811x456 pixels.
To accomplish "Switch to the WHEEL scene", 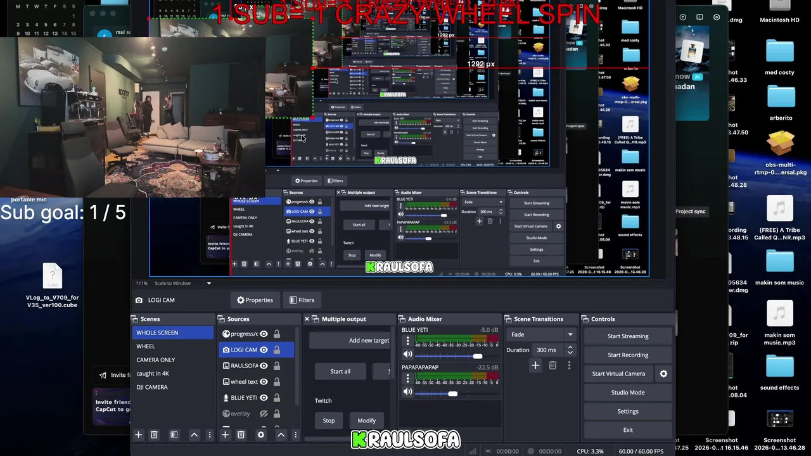I will [173, 346].
